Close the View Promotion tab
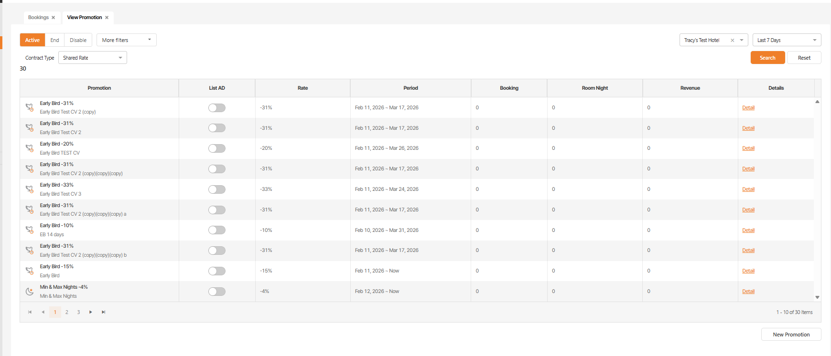This screenshot has width=831, height=356. pyautogui.click(x=107, y=18)
